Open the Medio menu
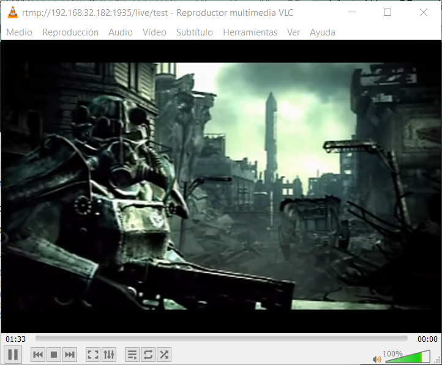Viewport: 442px width, 365px height. click(x=19, y=32)
